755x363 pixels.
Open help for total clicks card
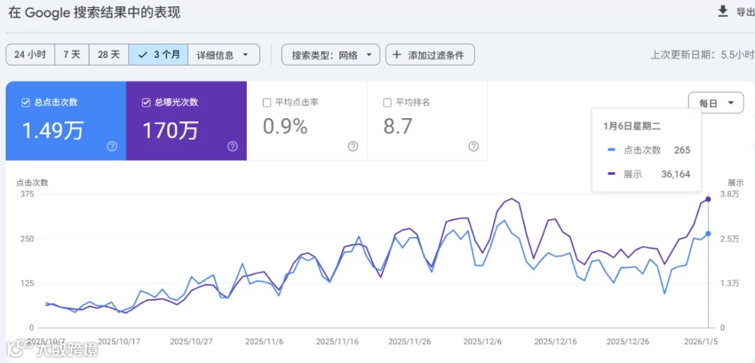pos(112,146)
